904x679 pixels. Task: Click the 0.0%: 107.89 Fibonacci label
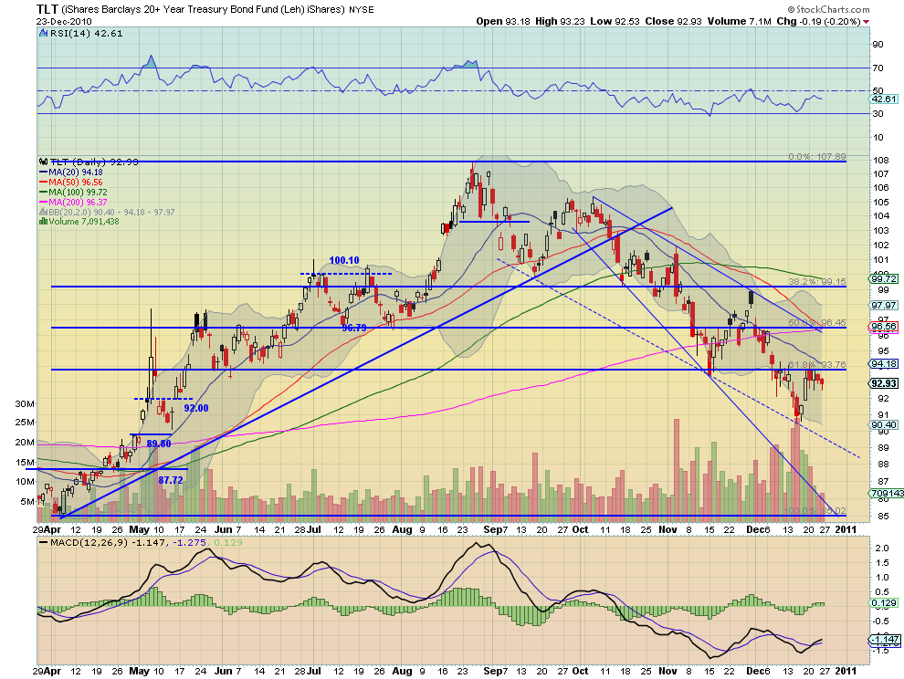(x=817, y=157)
